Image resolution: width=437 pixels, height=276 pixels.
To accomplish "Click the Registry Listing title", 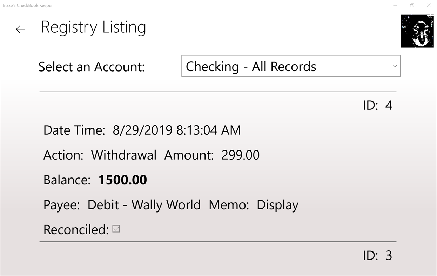I will (x=94, y=27).
